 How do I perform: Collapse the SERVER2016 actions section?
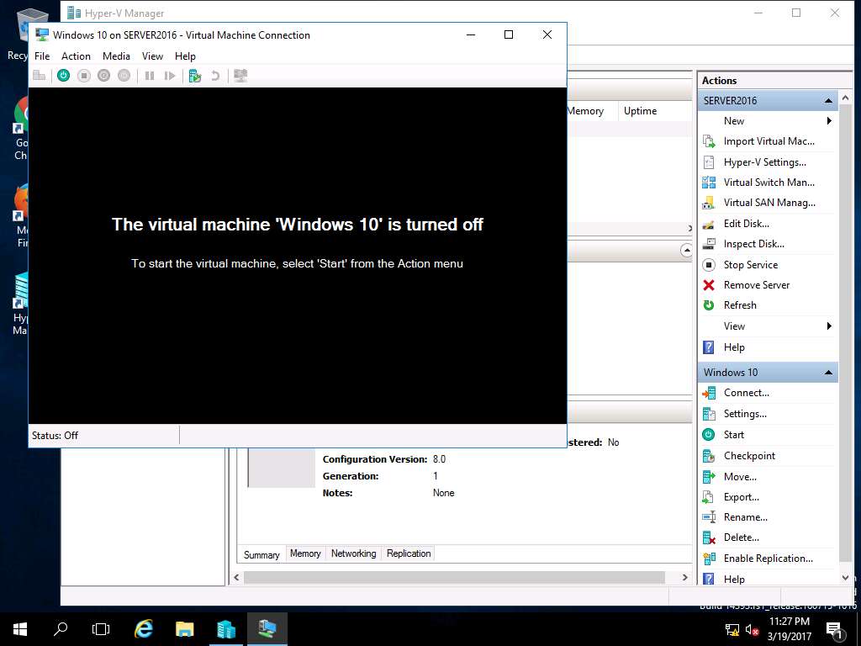pyautogui.click(x=828, y=101)
